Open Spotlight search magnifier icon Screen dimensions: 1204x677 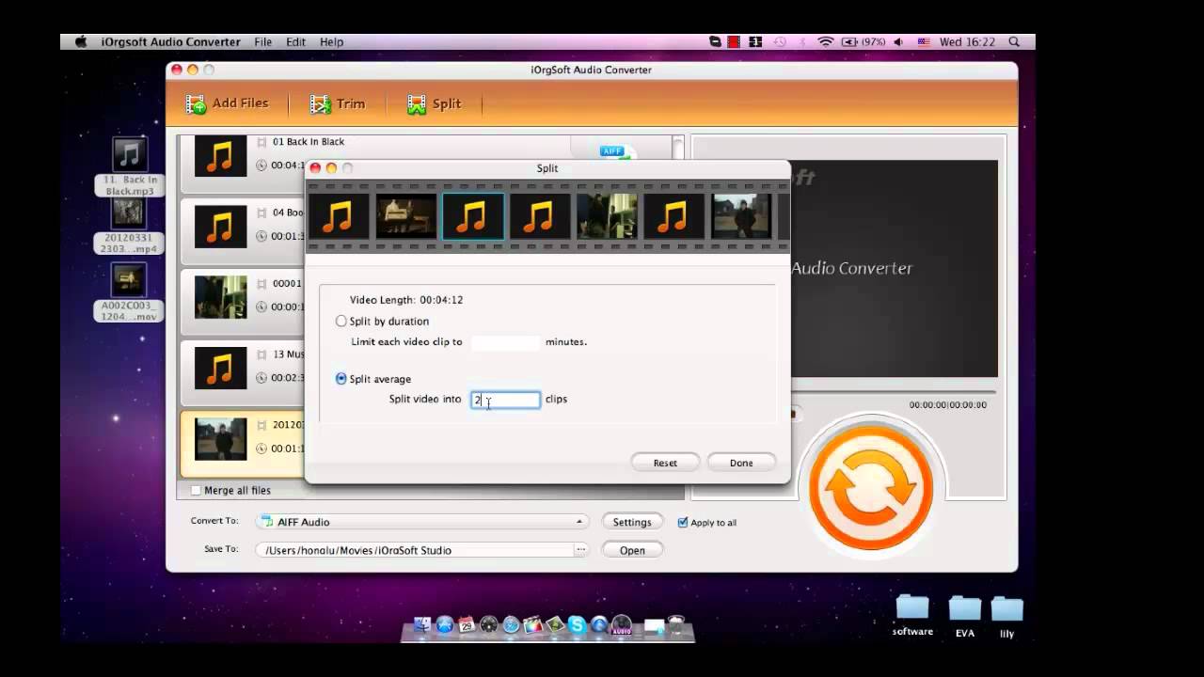[1014, 42]
